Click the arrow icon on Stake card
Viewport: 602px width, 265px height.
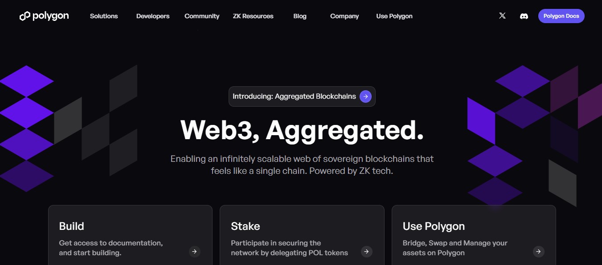(366, 252)
